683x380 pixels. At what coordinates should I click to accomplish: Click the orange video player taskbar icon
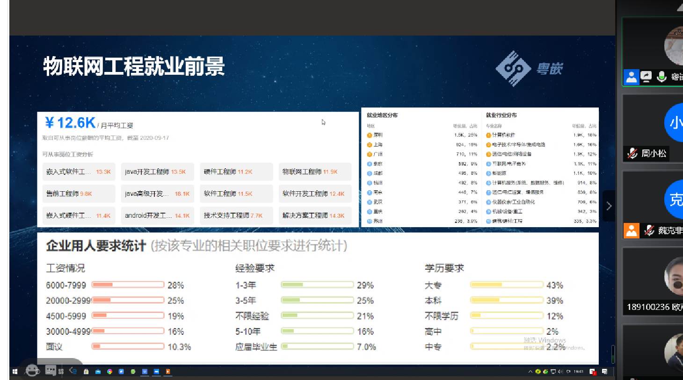tap(168, 372)
